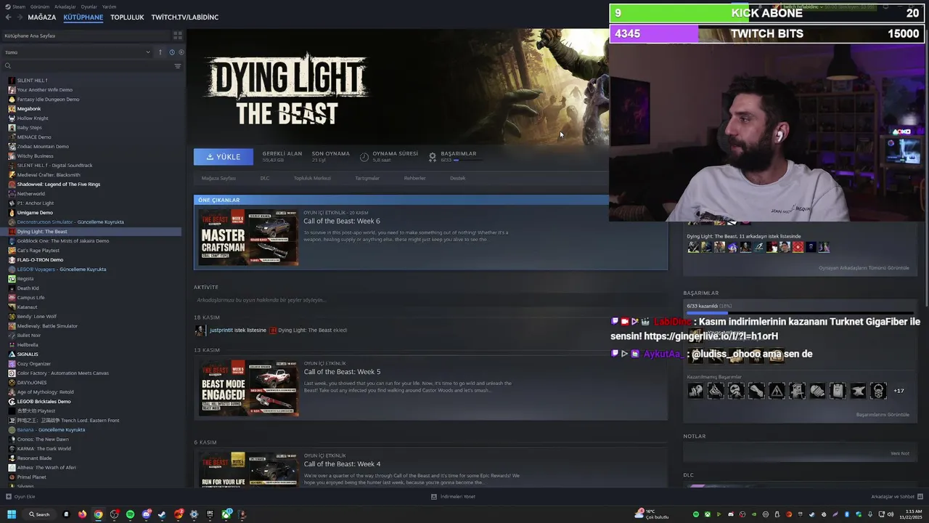Image resolution: width=929 pixels, height=523 pixels.
Task: Toggle the recent activity clock filter
Action: [x=172, y=52]
